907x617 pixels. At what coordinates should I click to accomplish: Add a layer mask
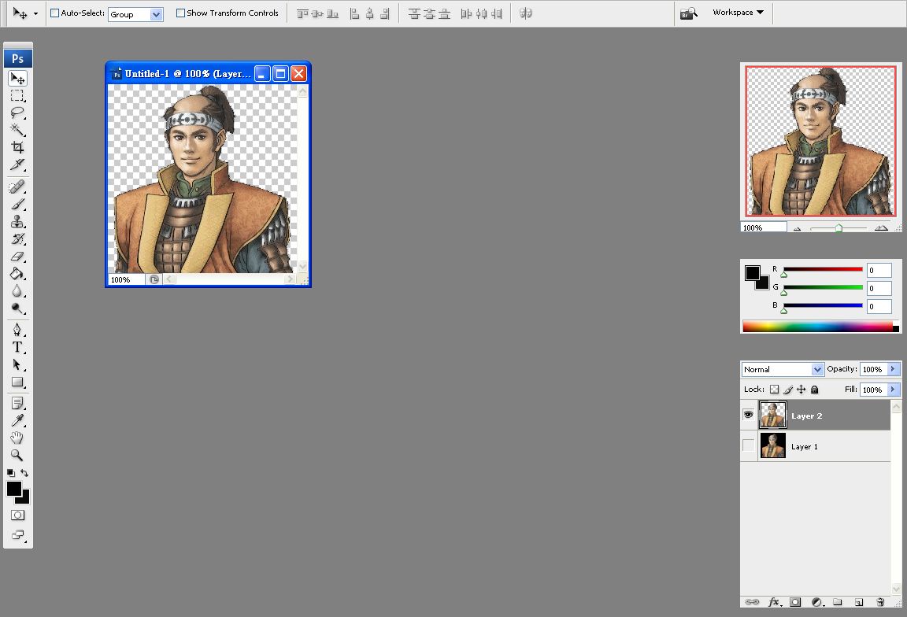point(795,602)
